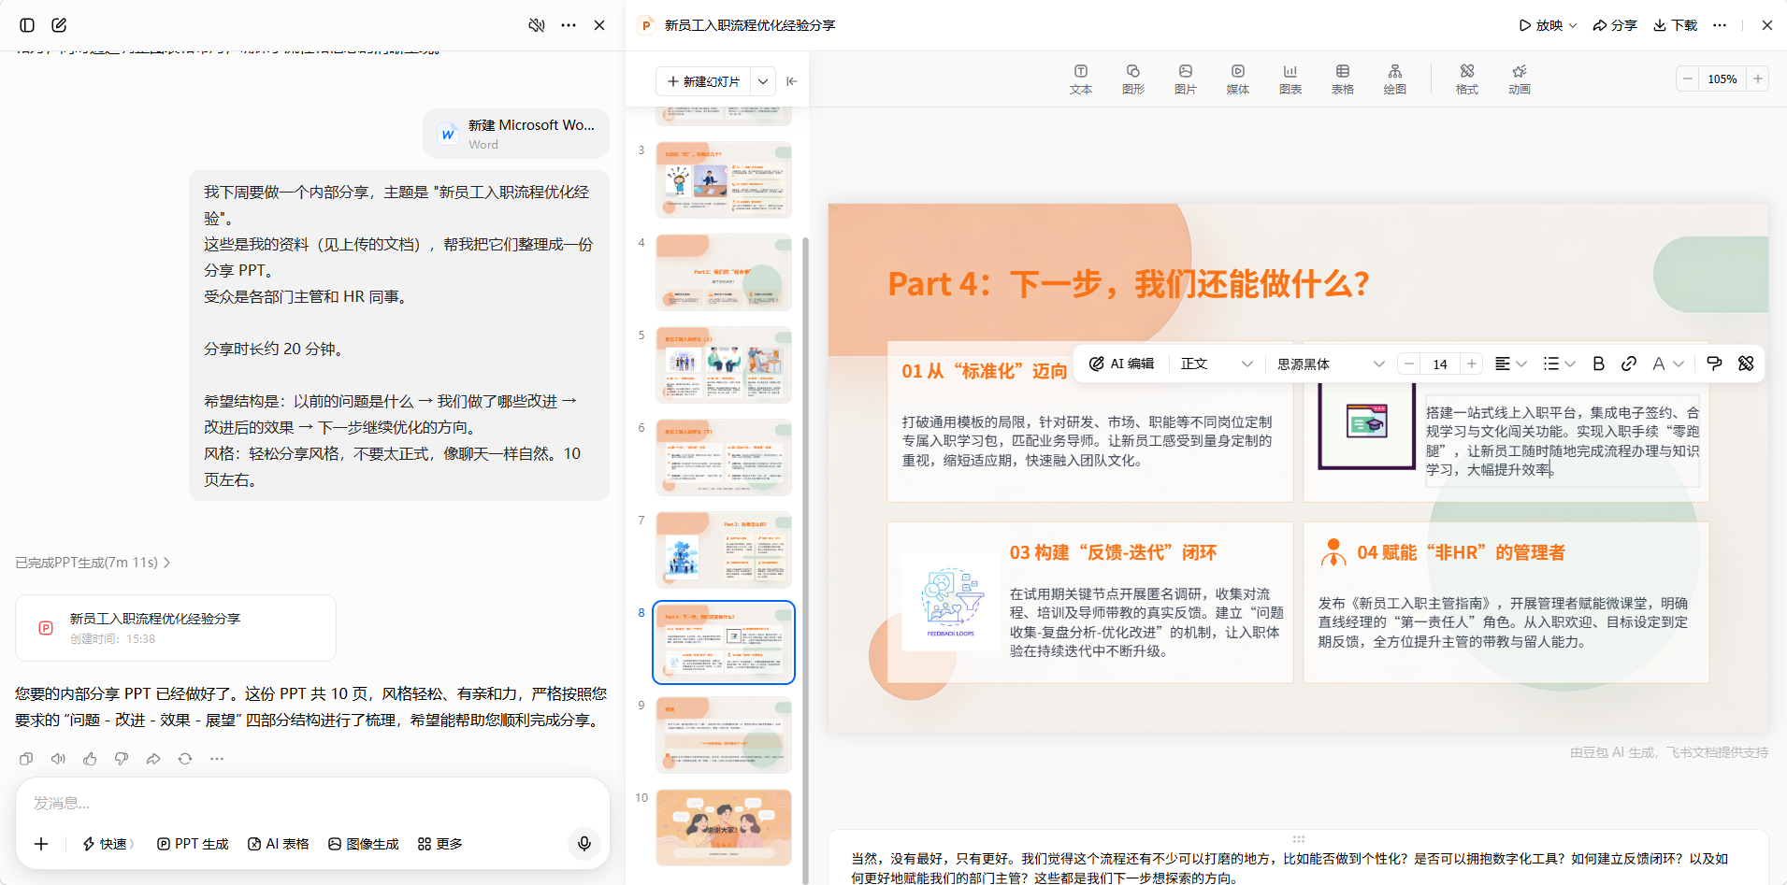Select slide 9 thumbnail

pyautogui.click(x=724, y=735)
